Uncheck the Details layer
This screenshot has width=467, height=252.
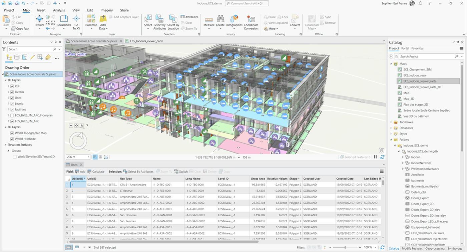point(12,92)
